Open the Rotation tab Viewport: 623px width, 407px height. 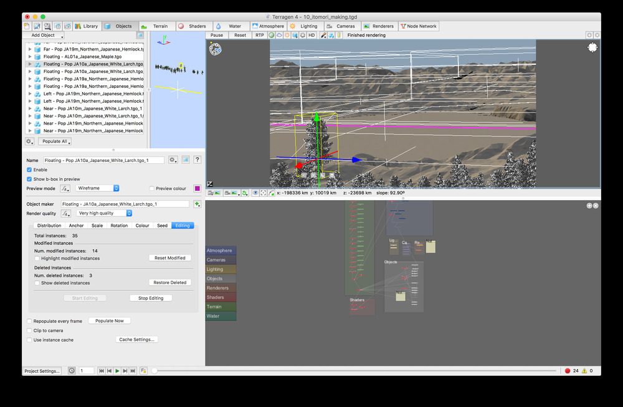119,226
